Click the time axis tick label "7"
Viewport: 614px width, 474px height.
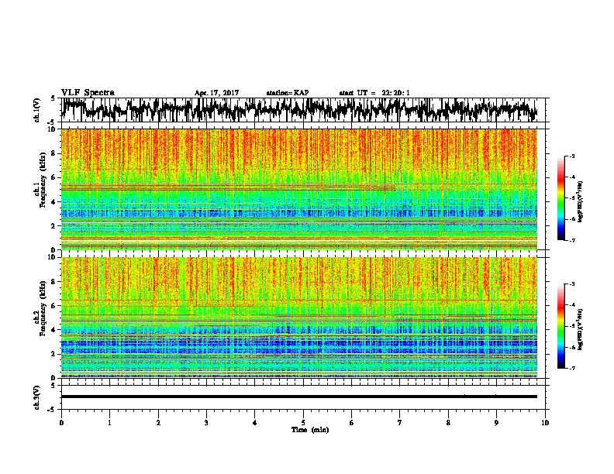click(x=400, y=423)
